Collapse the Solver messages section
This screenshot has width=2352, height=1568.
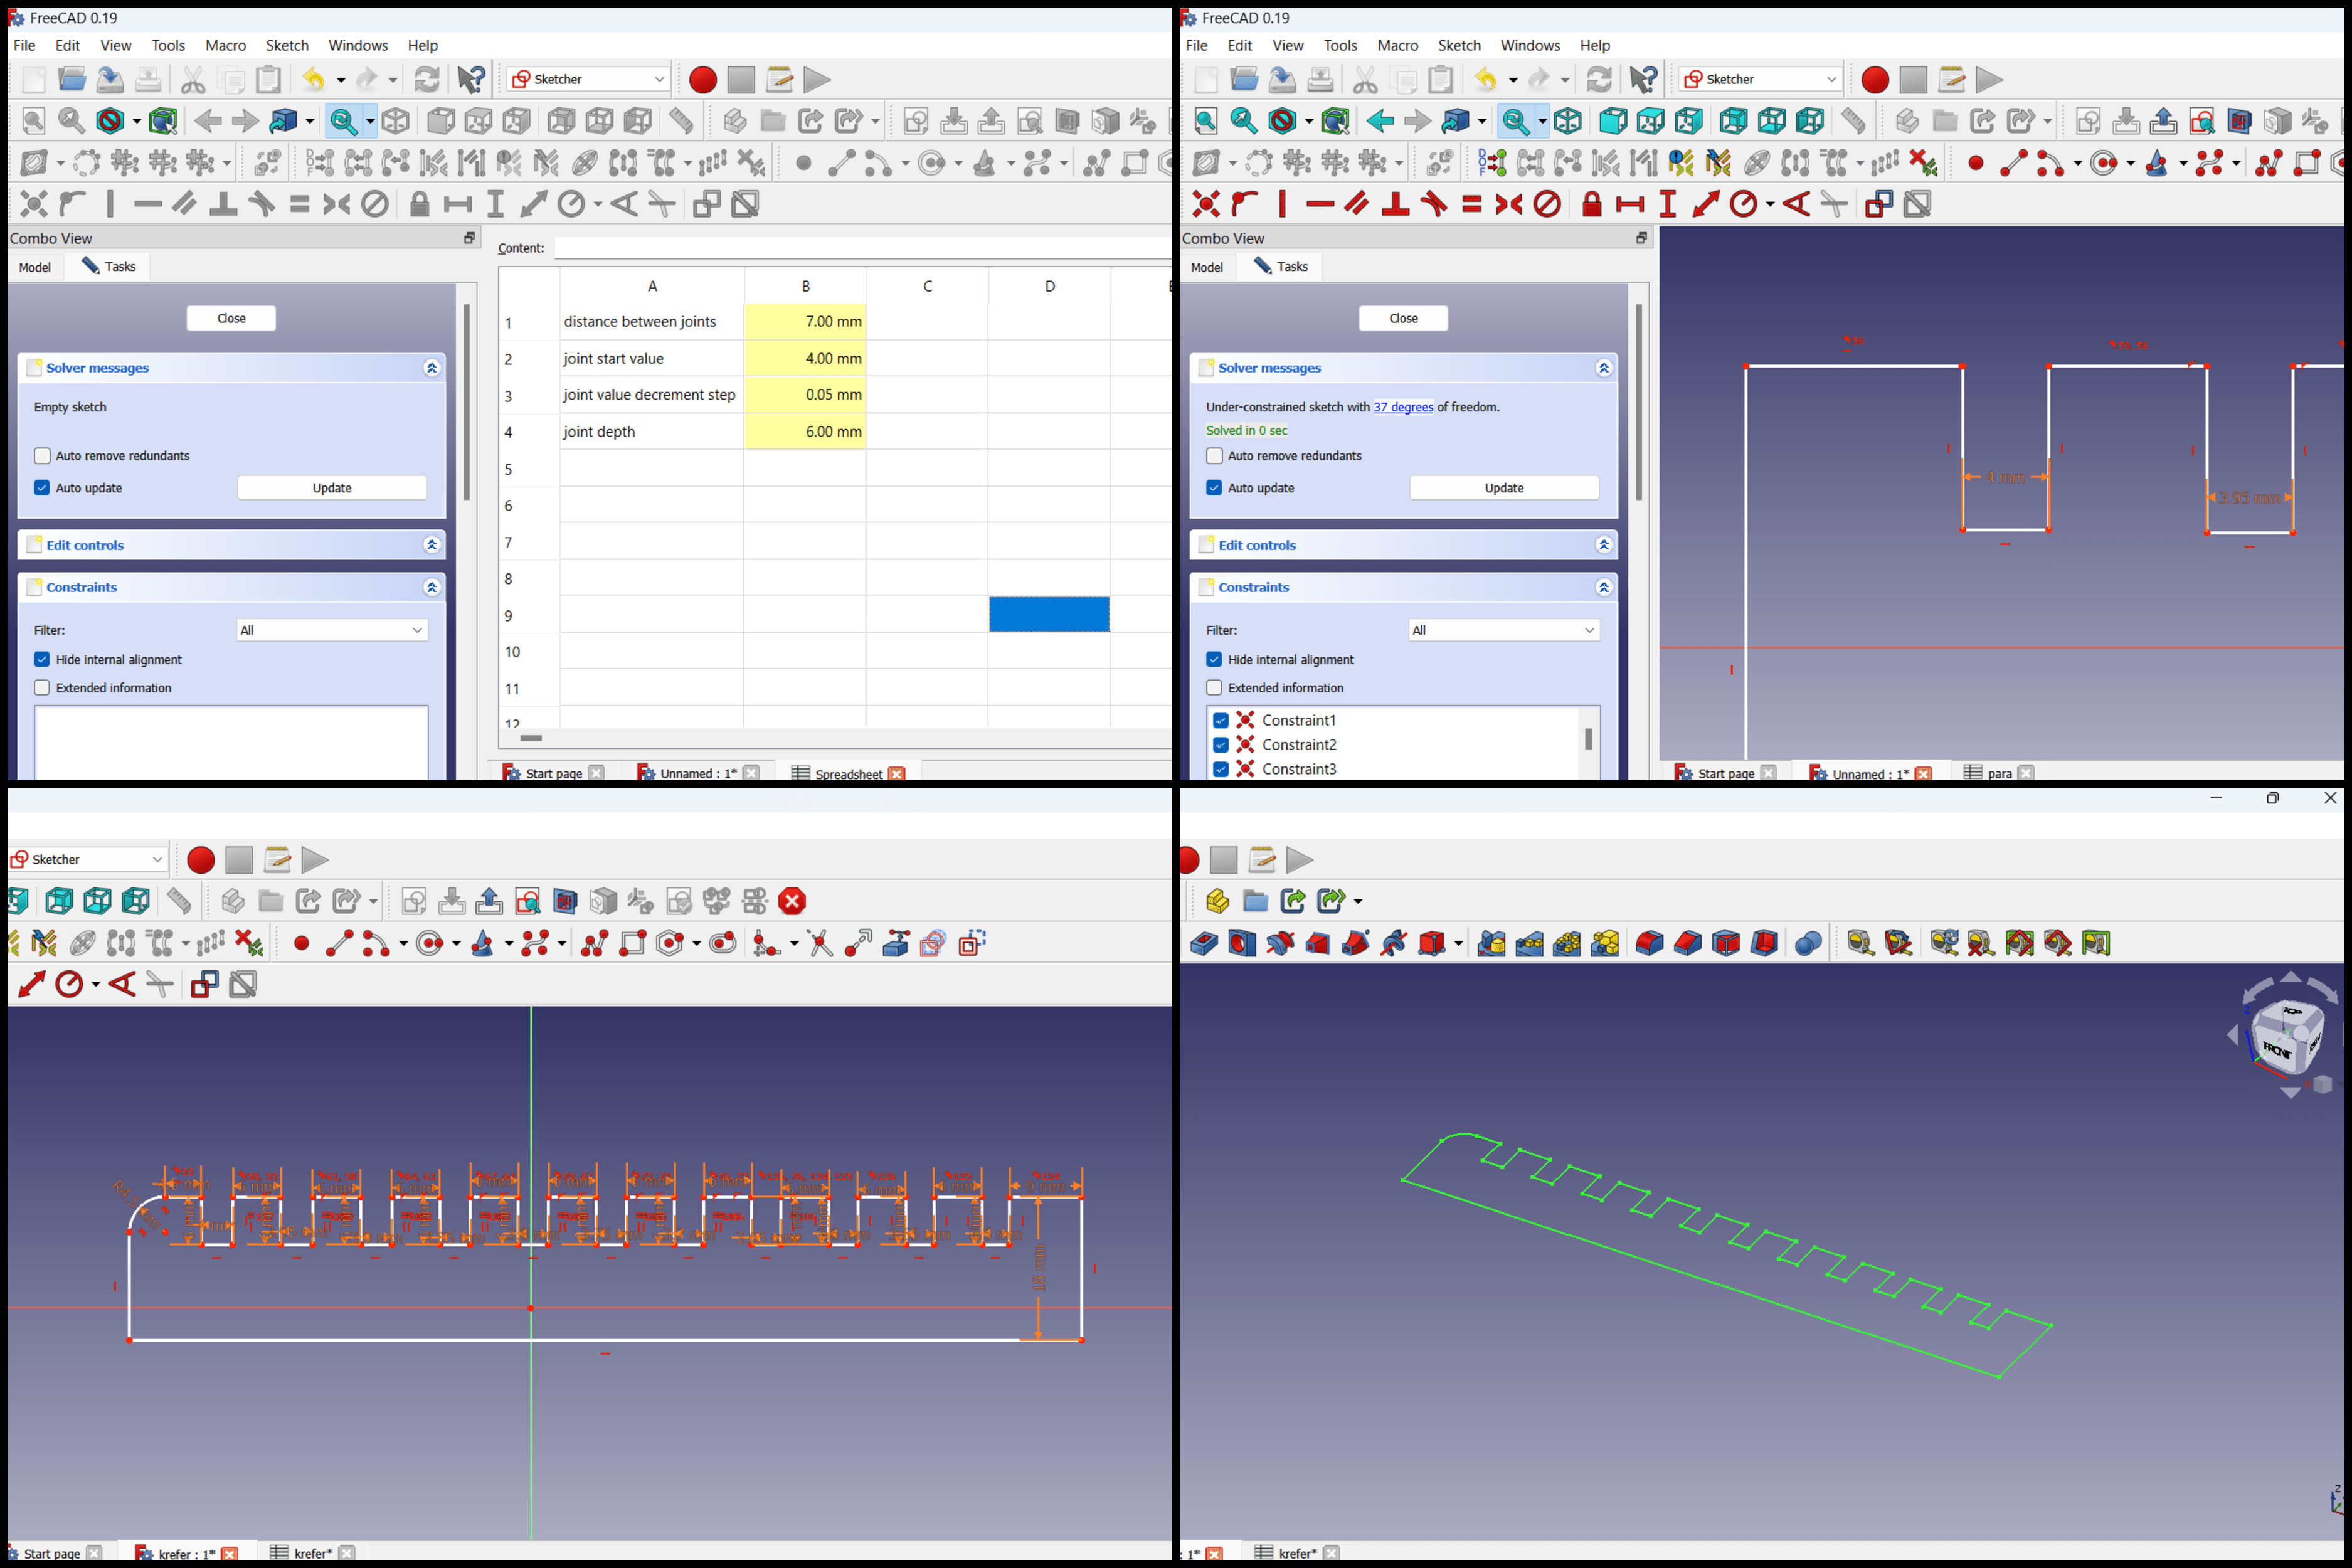[432, 367]
